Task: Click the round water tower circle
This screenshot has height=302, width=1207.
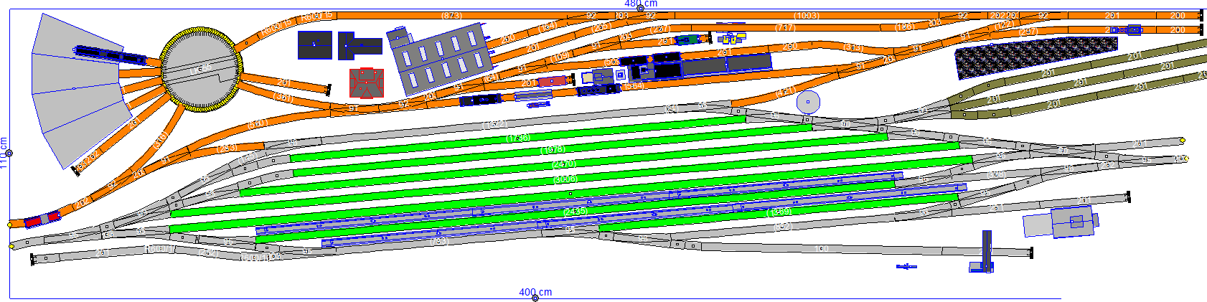Action: coord(808,102)
